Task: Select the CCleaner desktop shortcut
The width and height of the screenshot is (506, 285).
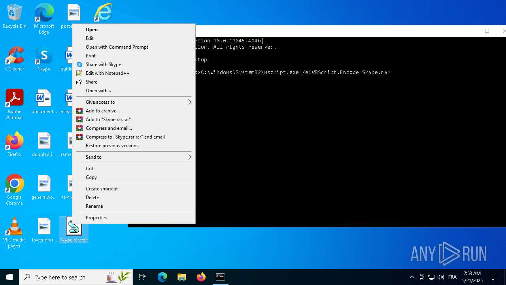Action: (15, 59)
